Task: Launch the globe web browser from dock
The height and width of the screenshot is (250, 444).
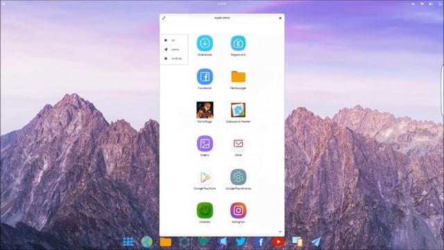Action: point(146,242)
